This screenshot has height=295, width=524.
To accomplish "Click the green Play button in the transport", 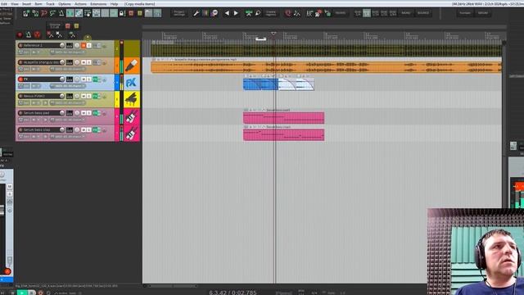I will pos(22,293).
